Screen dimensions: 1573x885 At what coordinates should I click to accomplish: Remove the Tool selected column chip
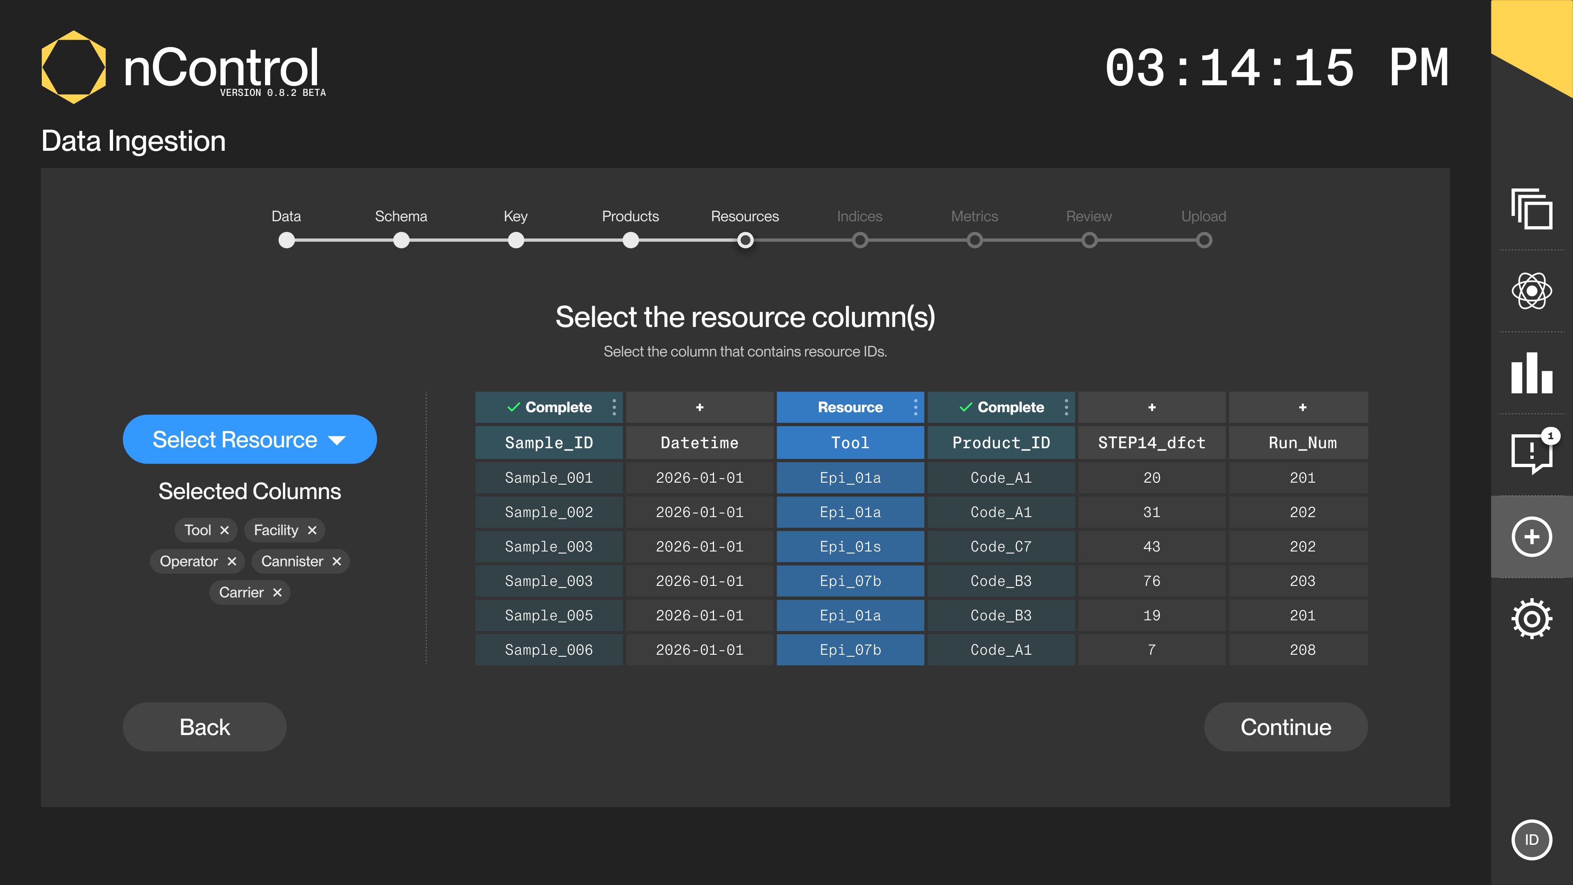224,530
